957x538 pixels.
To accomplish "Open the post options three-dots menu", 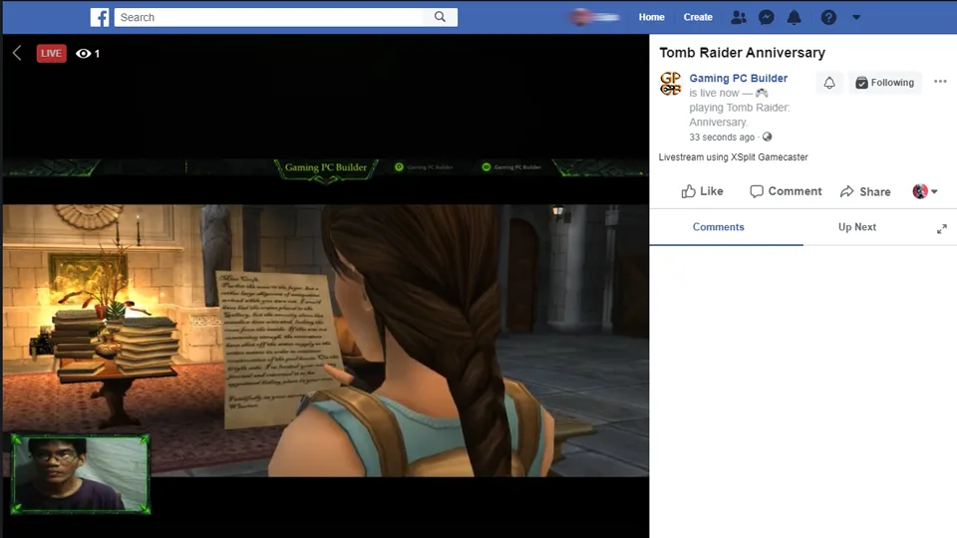I will click(940, 81).
